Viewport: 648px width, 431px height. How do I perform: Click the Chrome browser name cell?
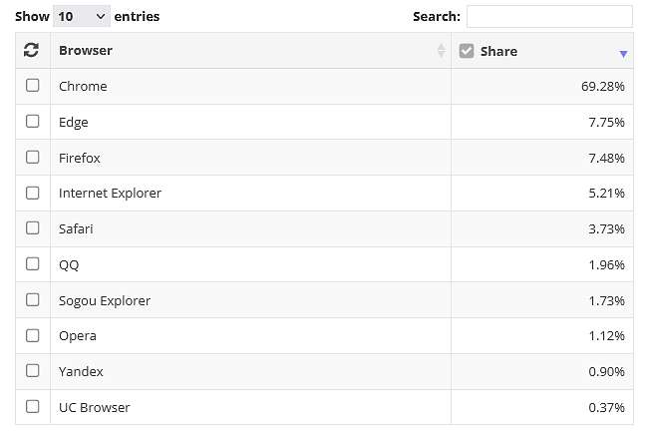(x=250, y=86)
